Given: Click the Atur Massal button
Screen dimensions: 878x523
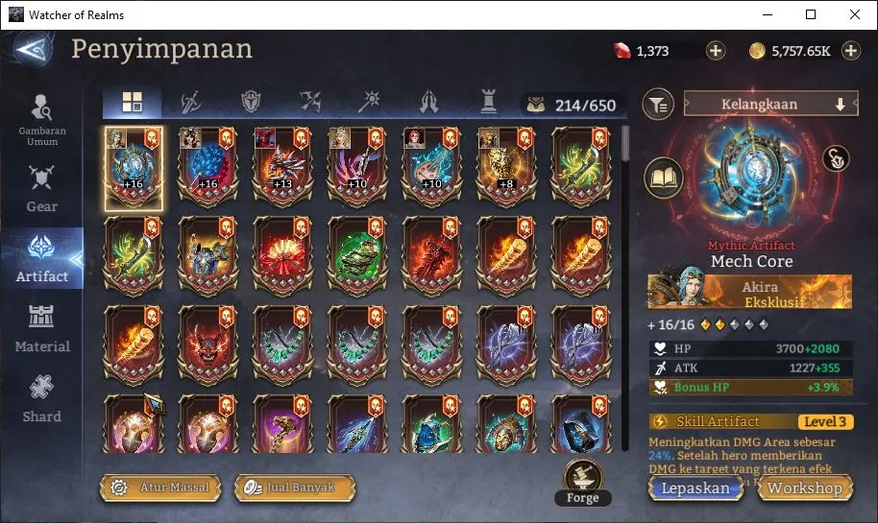Looking at the screenshot, I should click(x=160, y=487).
